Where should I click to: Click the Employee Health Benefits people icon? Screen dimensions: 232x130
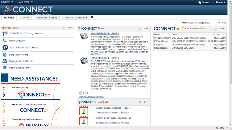5,61
